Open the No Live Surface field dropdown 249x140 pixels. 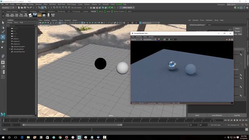[77, 7]
